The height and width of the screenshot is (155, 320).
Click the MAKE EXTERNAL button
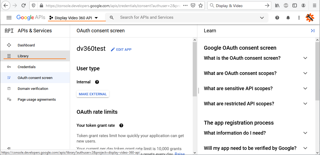click(x=93, y=94)
